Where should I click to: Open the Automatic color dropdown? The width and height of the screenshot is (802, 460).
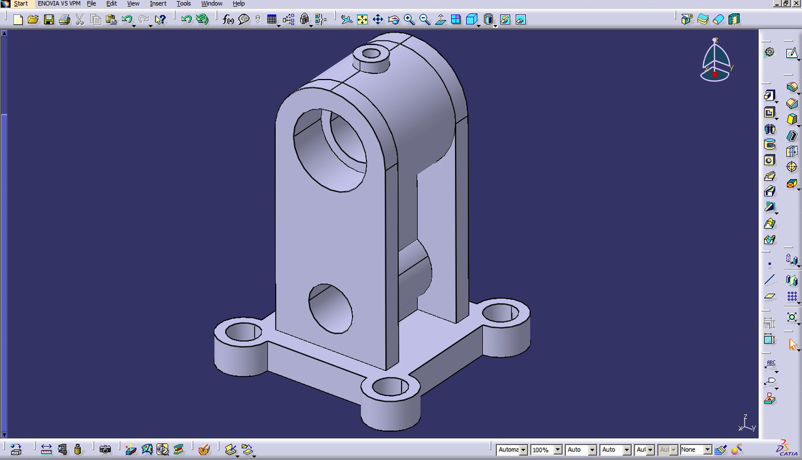pyautogui.click(x=523, y=450)
